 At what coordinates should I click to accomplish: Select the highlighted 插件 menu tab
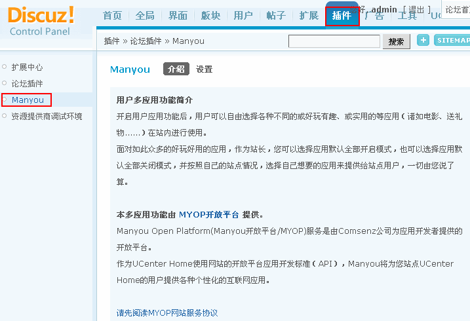click(342, 15)
